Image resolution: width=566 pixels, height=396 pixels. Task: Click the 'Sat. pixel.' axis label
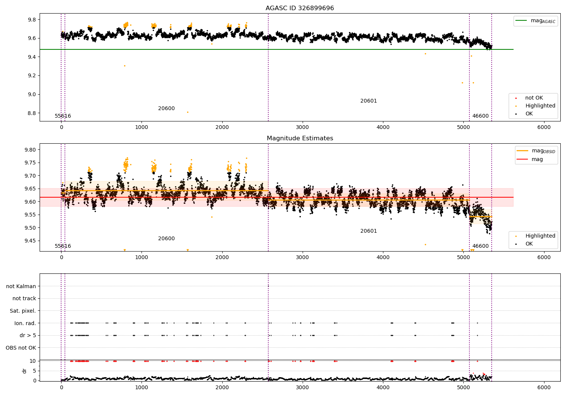tap(23, 311)
